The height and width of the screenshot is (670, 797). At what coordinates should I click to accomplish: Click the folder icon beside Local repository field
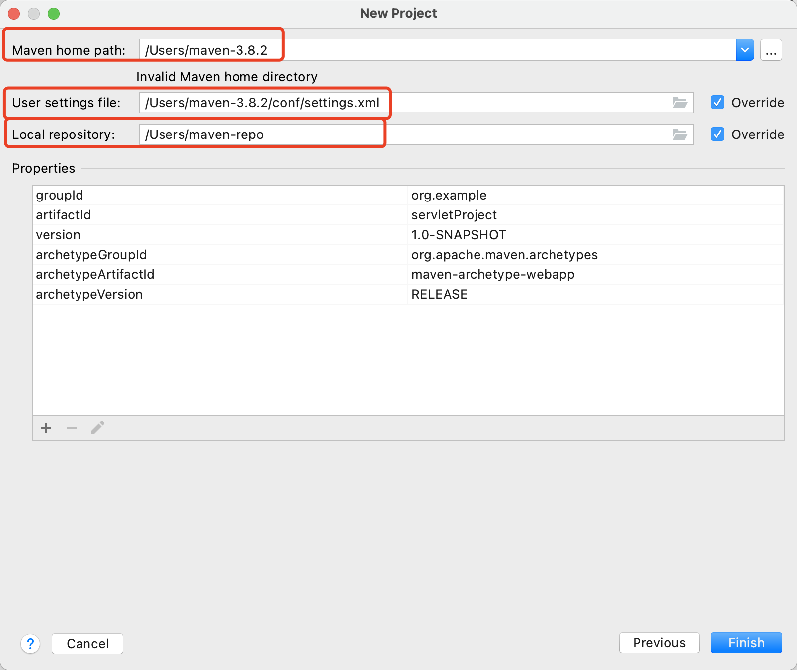pyautogui.click(x=681, y=134)
